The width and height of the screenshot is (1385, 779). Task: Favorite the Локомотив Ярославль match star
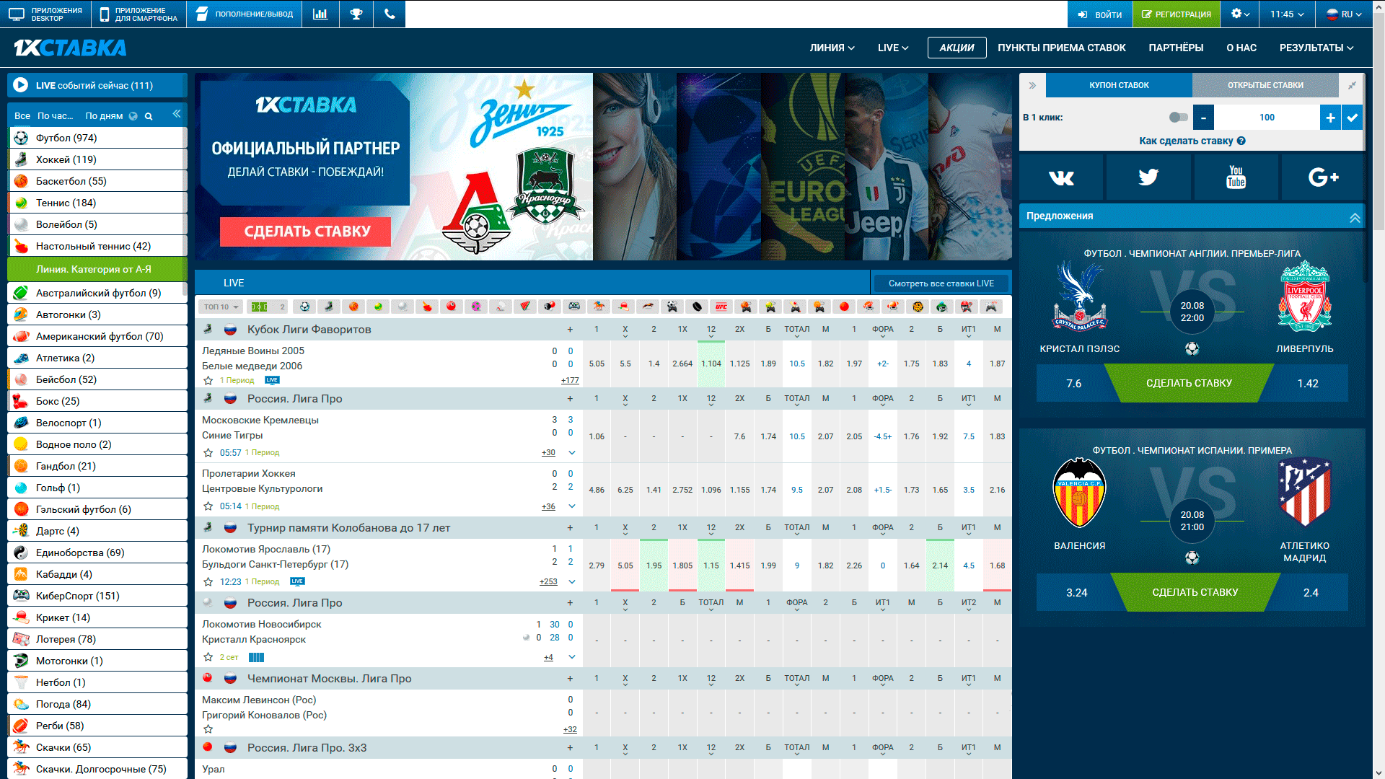click(x=208, y=582)
